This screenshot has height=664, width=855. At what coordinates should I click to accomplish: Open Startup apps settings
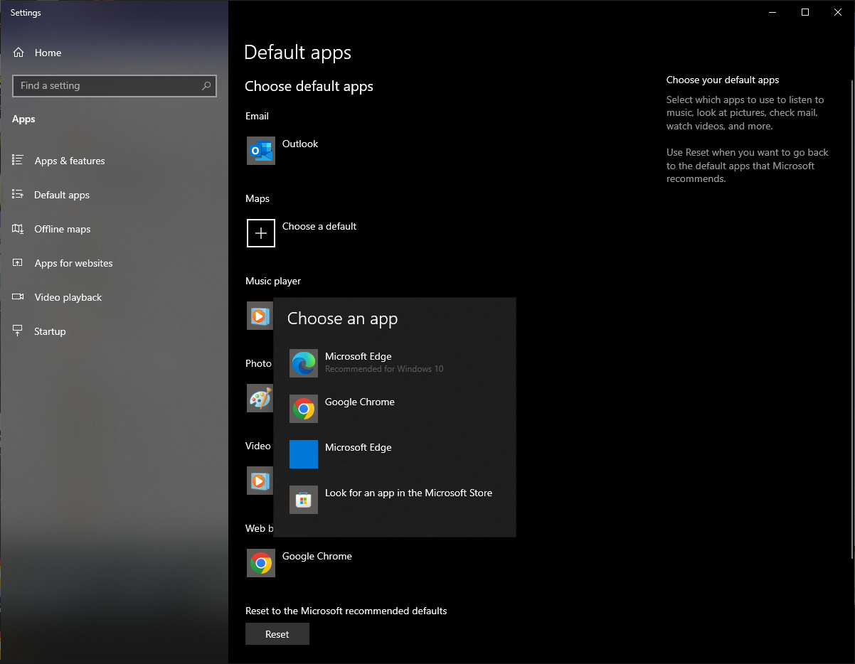tap(114, 331)
